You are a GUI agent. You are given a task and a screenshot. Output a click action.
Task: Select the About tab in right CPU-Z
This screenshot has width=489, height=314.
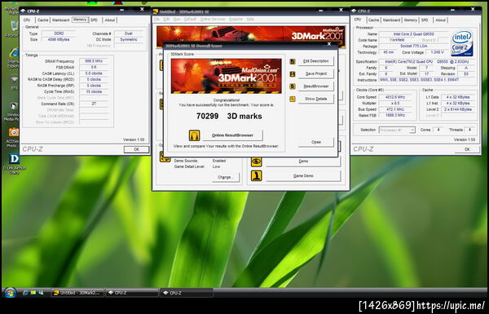440,20
